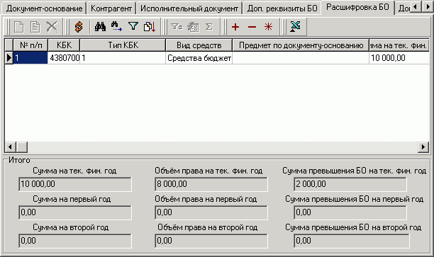Screen dimensions: 434x257
Task: Export to Excel using the X icon
Action: pos(295,27)
